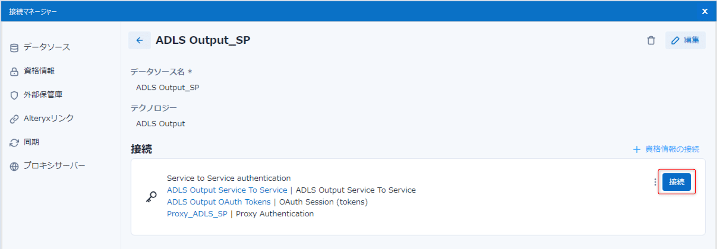Click the plus sign before 資格情報の接続
Viewport: 717px width, 249px height.
coord(637,149)
